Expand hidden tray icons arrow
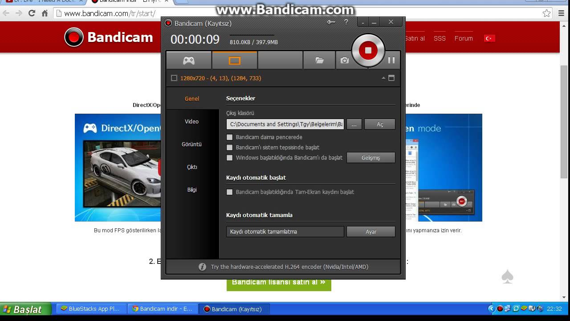 [x=492, y=309]
